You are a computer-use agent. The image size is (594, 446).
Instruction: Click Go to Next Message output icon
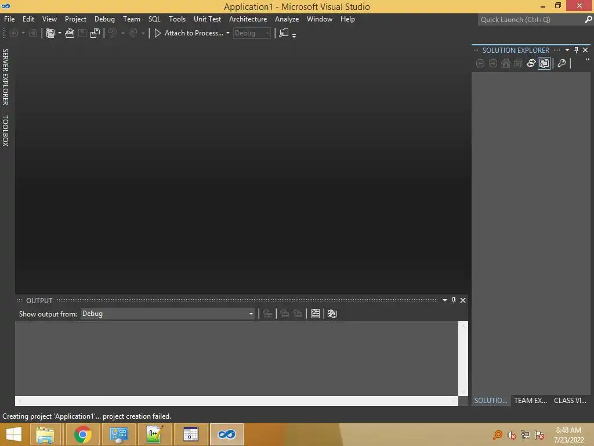(298, 314)
